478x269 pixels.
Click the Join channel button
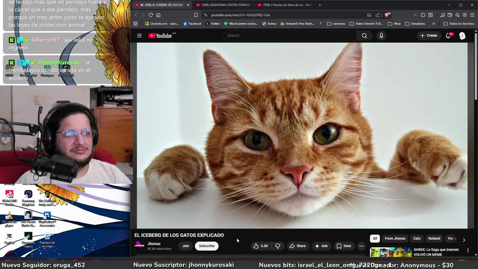pos(186,246)
